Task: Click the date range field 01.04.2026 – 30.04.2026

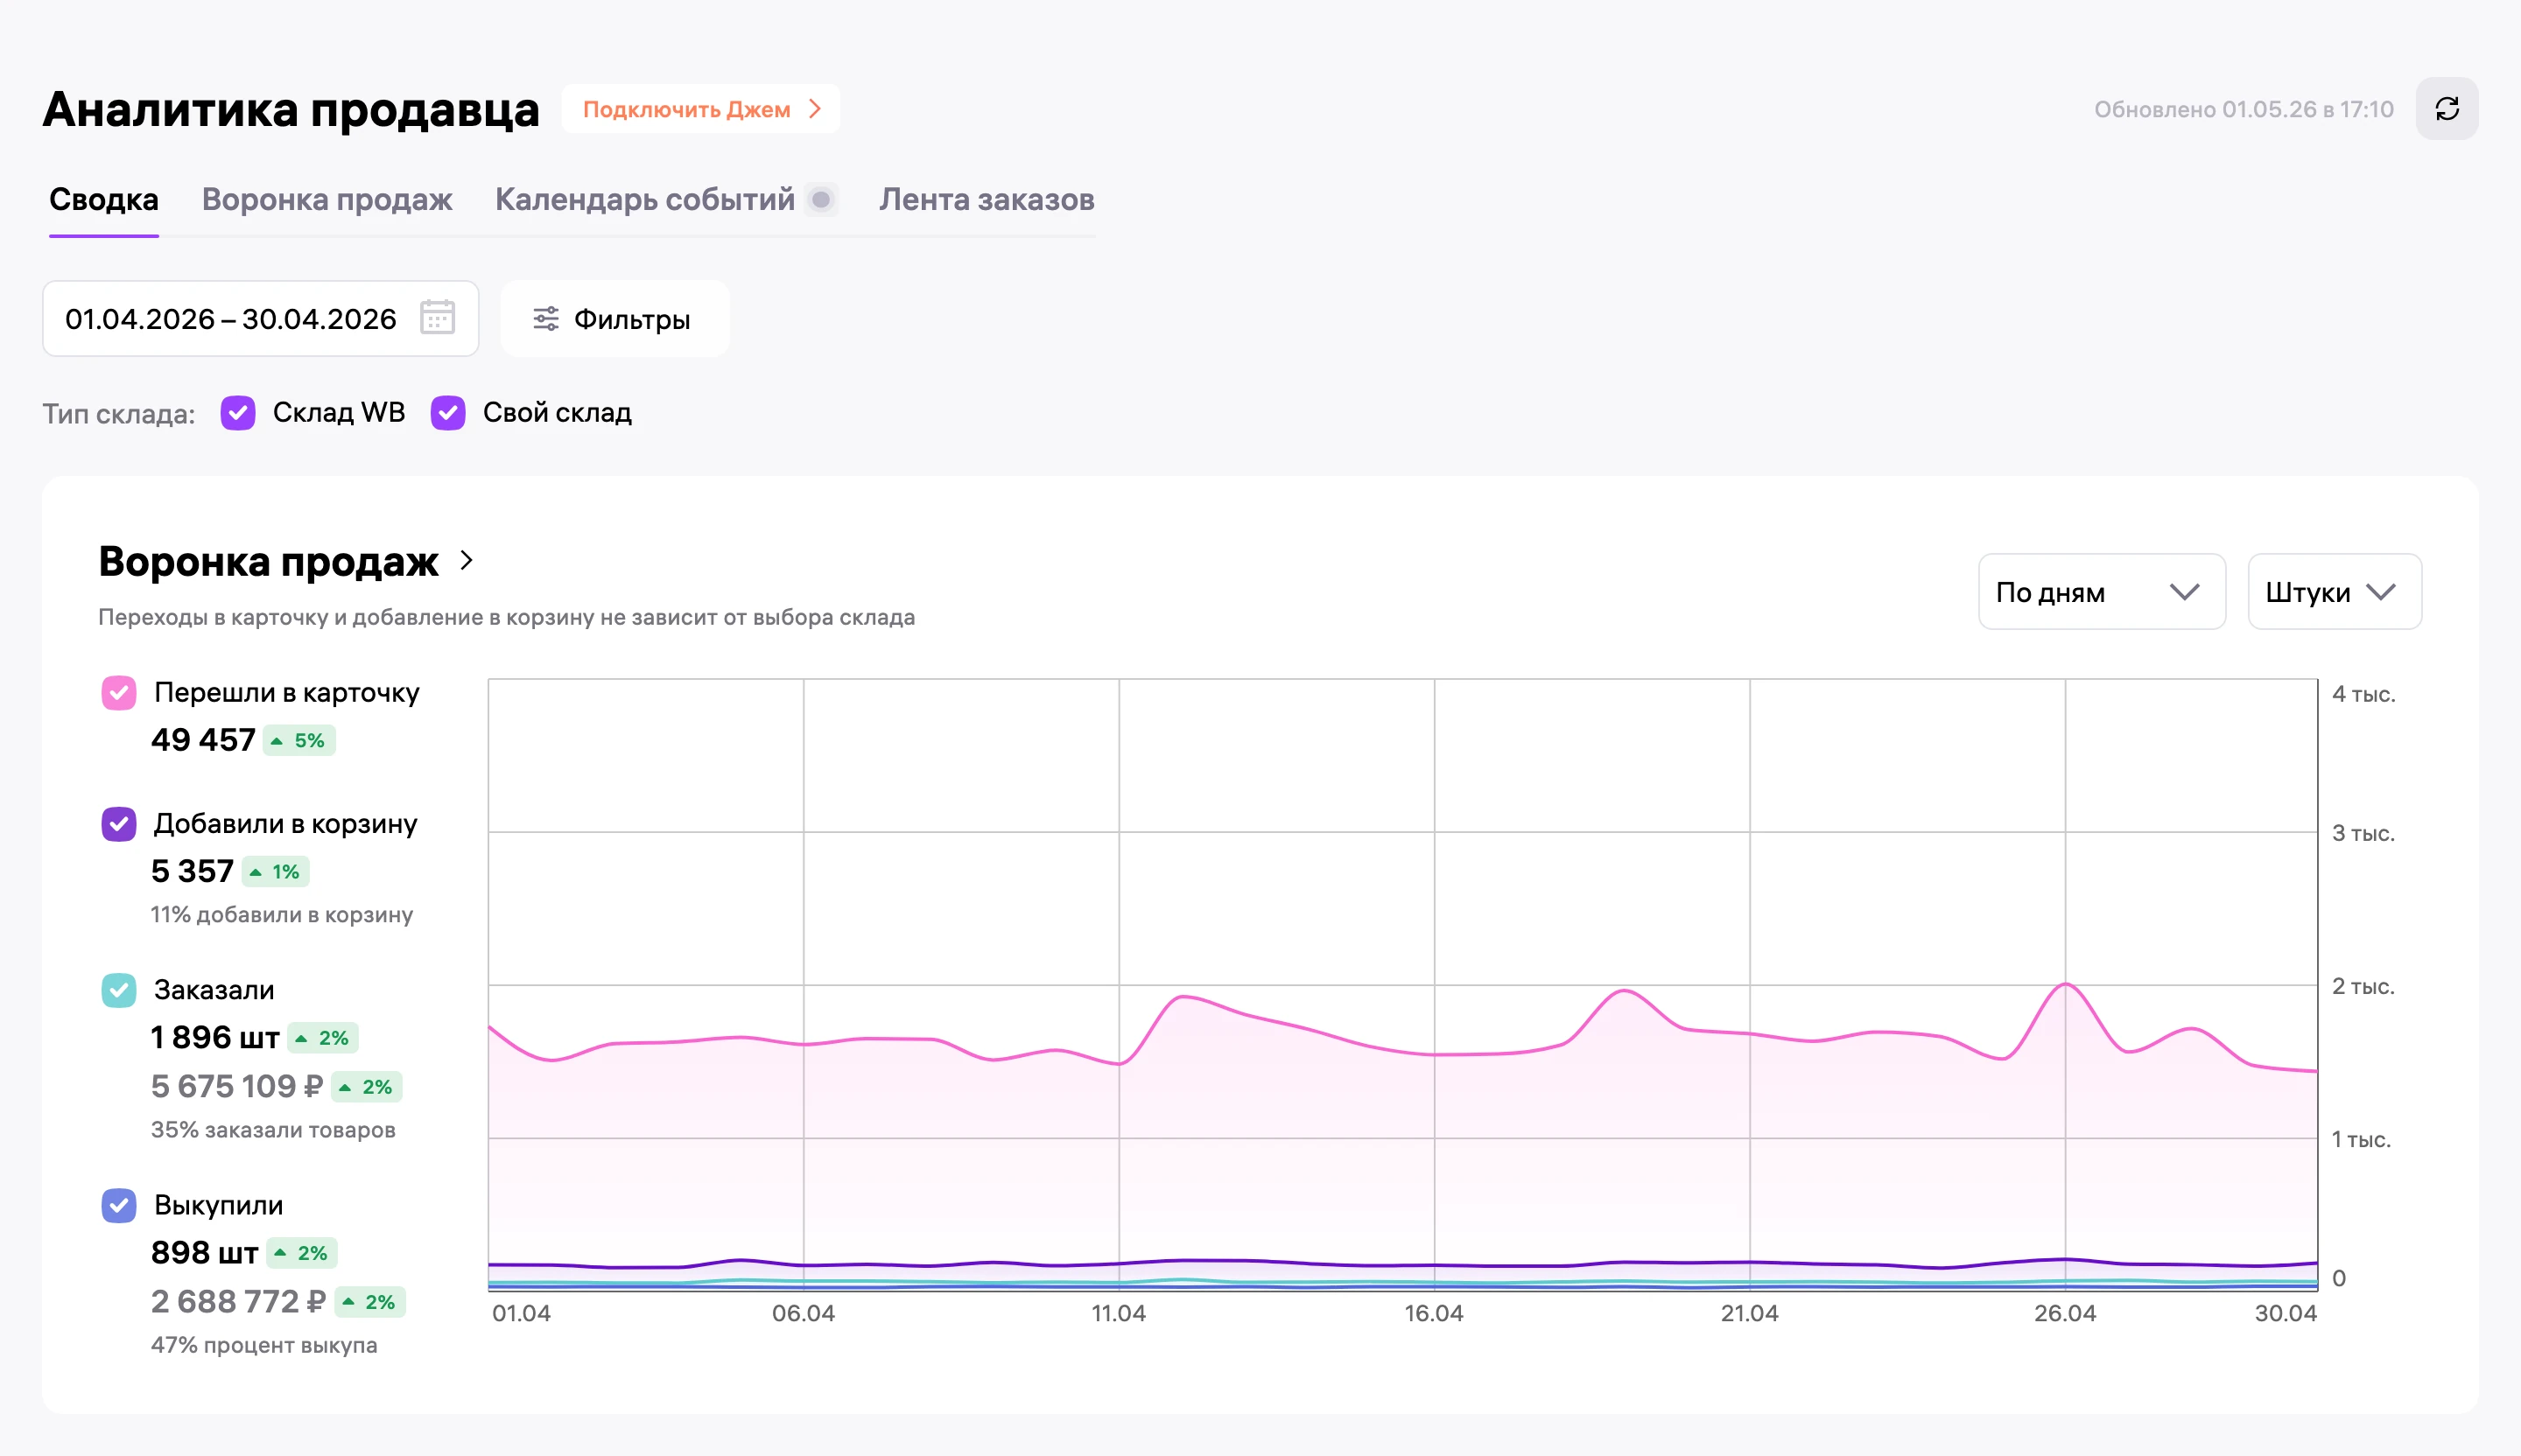Action: [x=260, y=319]
